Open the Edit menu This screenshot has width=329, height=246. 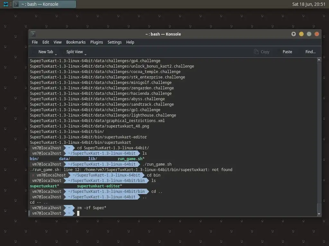click(46, 42)
